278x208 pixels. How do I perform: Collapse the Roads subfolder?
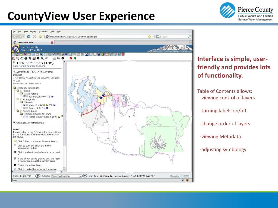[x=21, y=102]
